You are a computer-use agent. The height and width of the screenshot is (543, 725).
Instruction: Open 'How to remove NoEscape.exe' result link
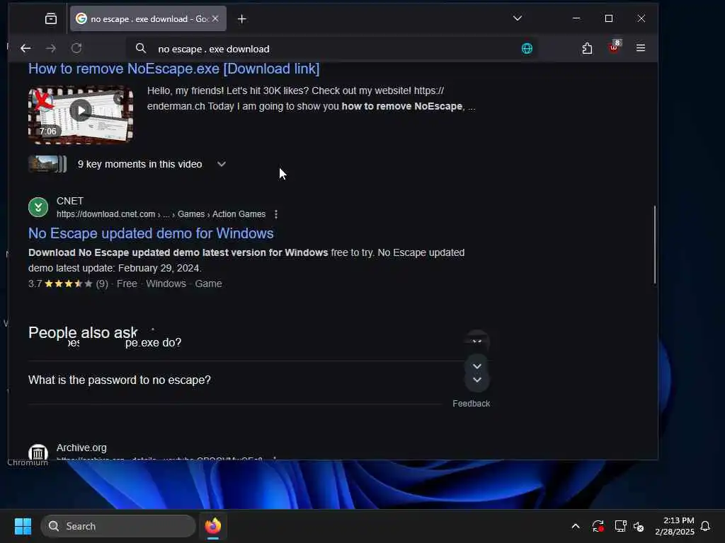click(174, 69)
